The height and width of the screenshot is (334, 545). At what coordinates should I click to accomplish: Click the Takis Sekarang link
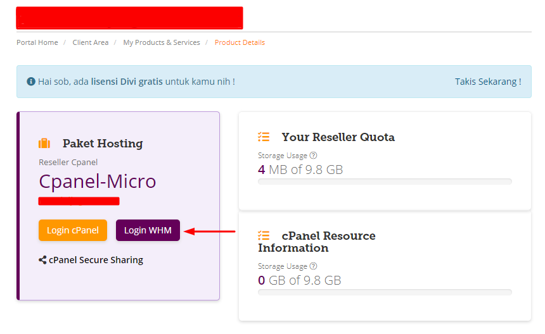[488, 82]
